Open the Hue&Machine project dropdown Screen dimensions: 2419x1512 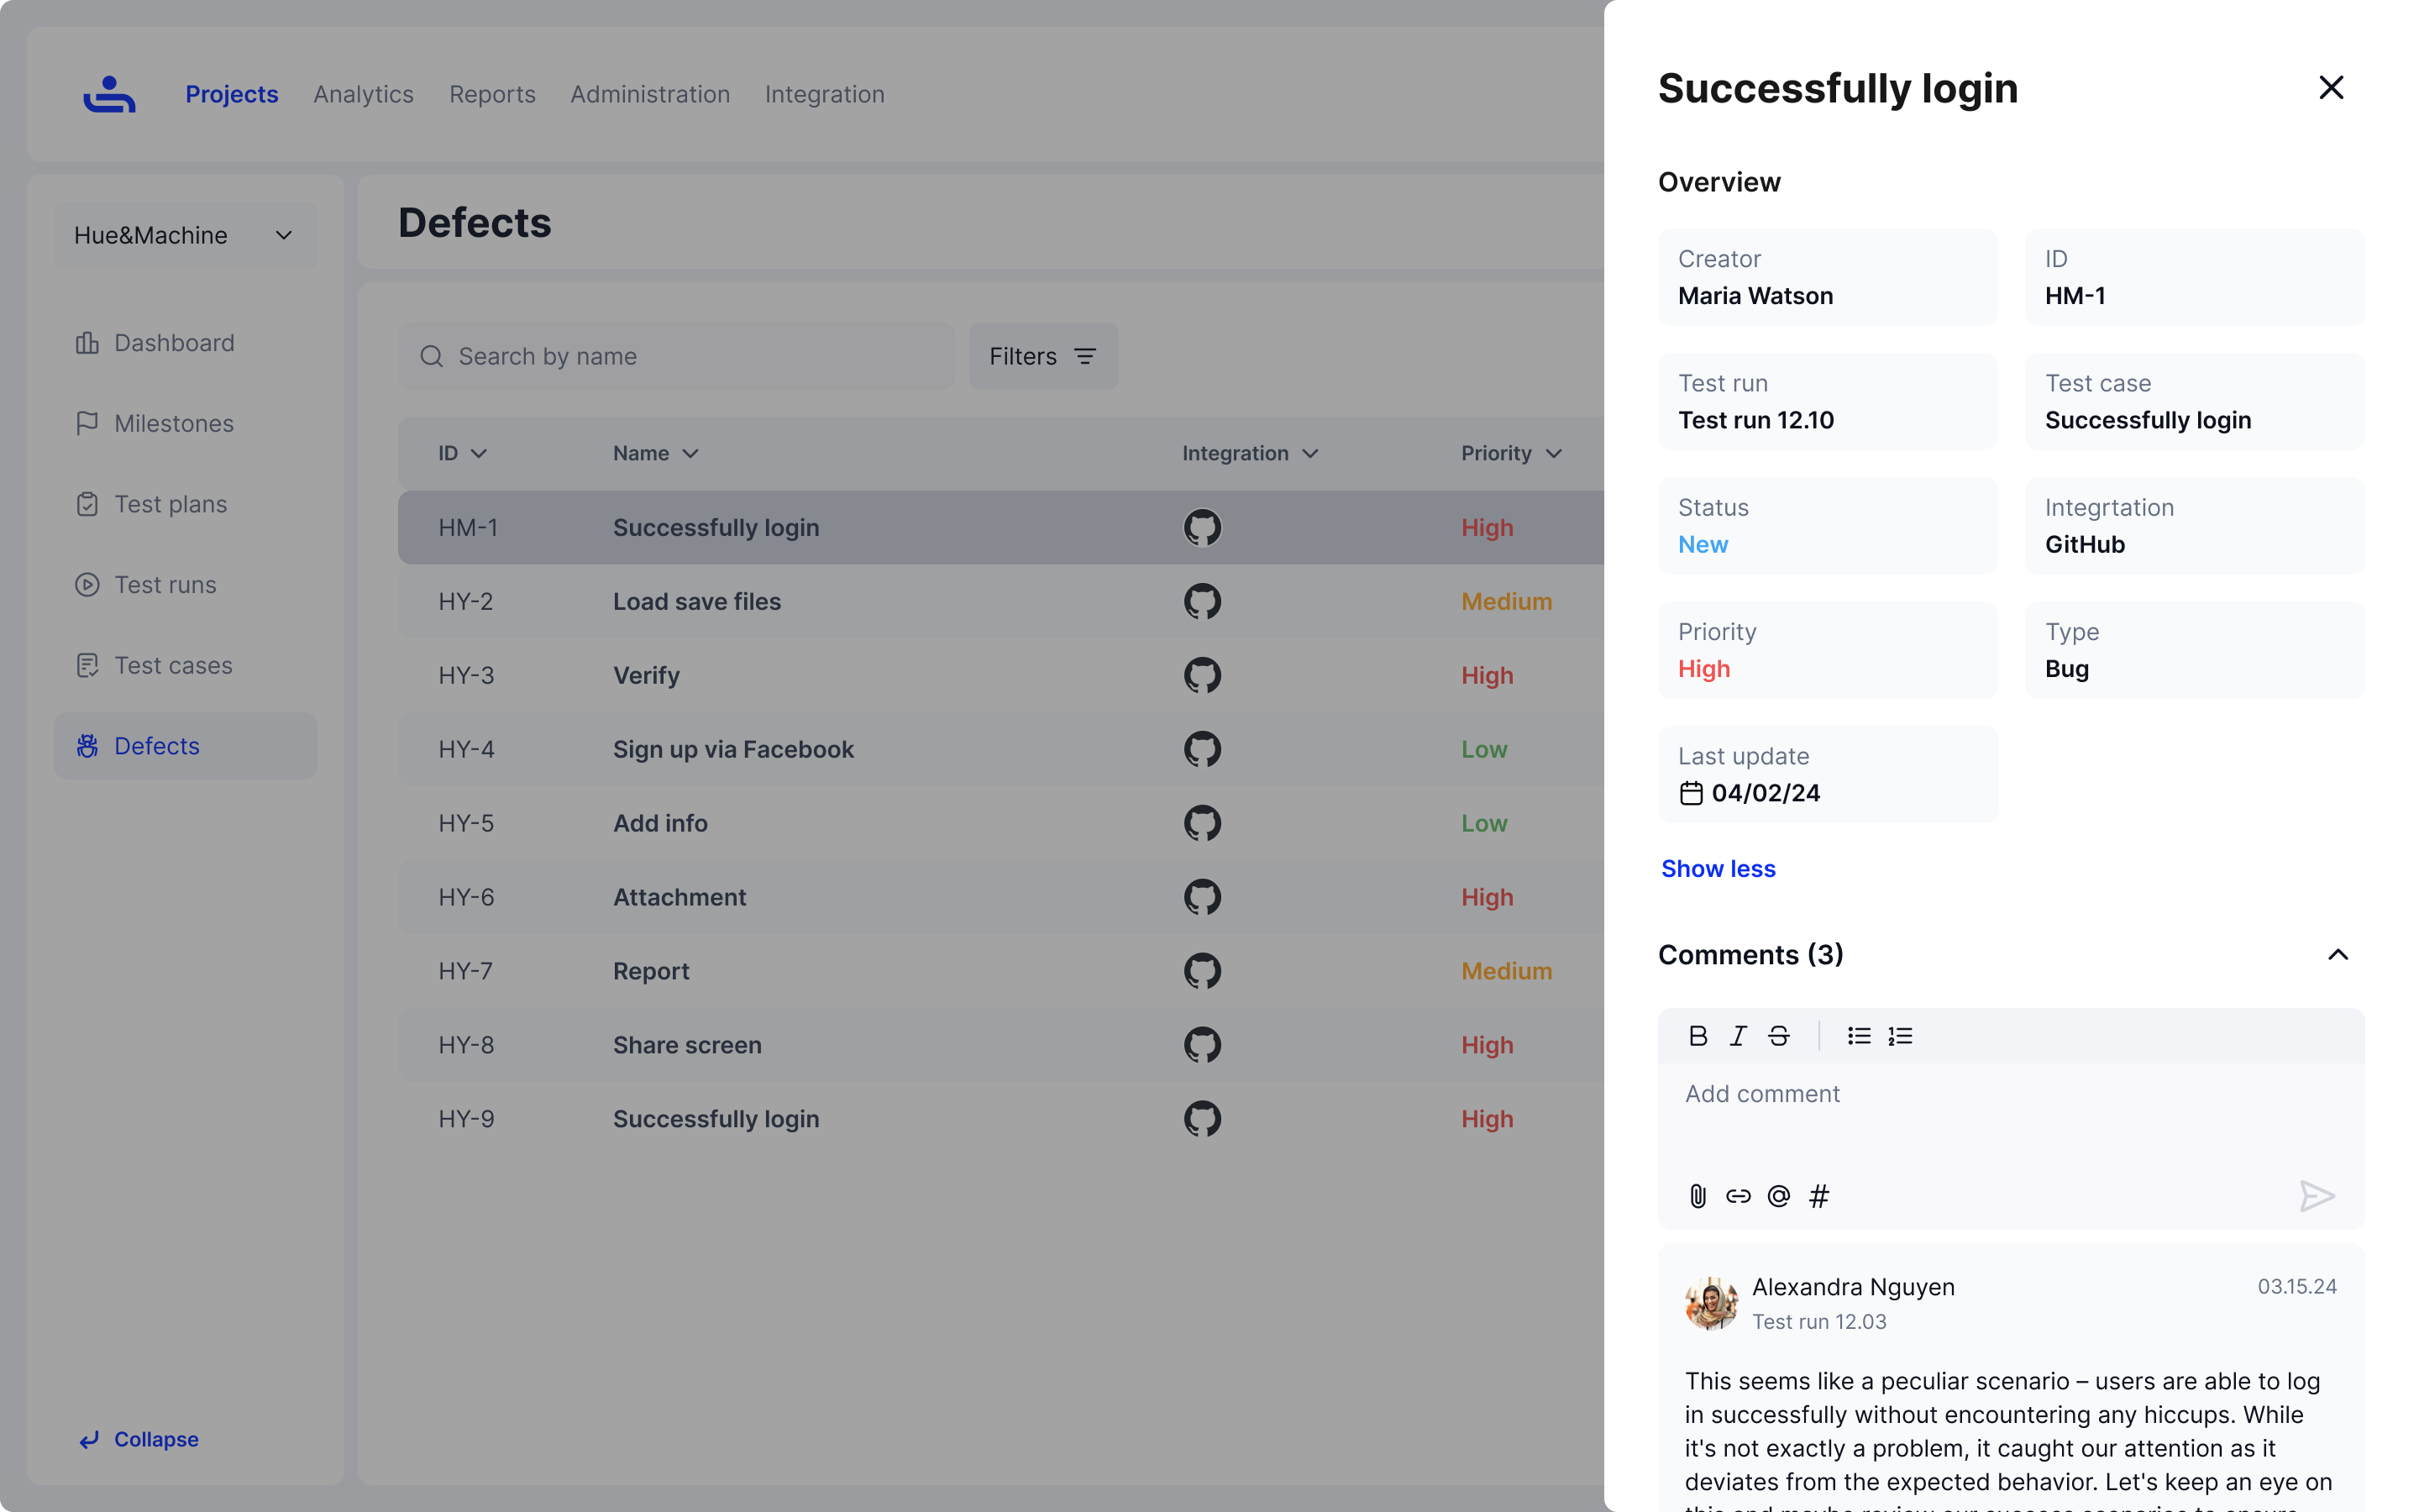[x=185, y=235]
